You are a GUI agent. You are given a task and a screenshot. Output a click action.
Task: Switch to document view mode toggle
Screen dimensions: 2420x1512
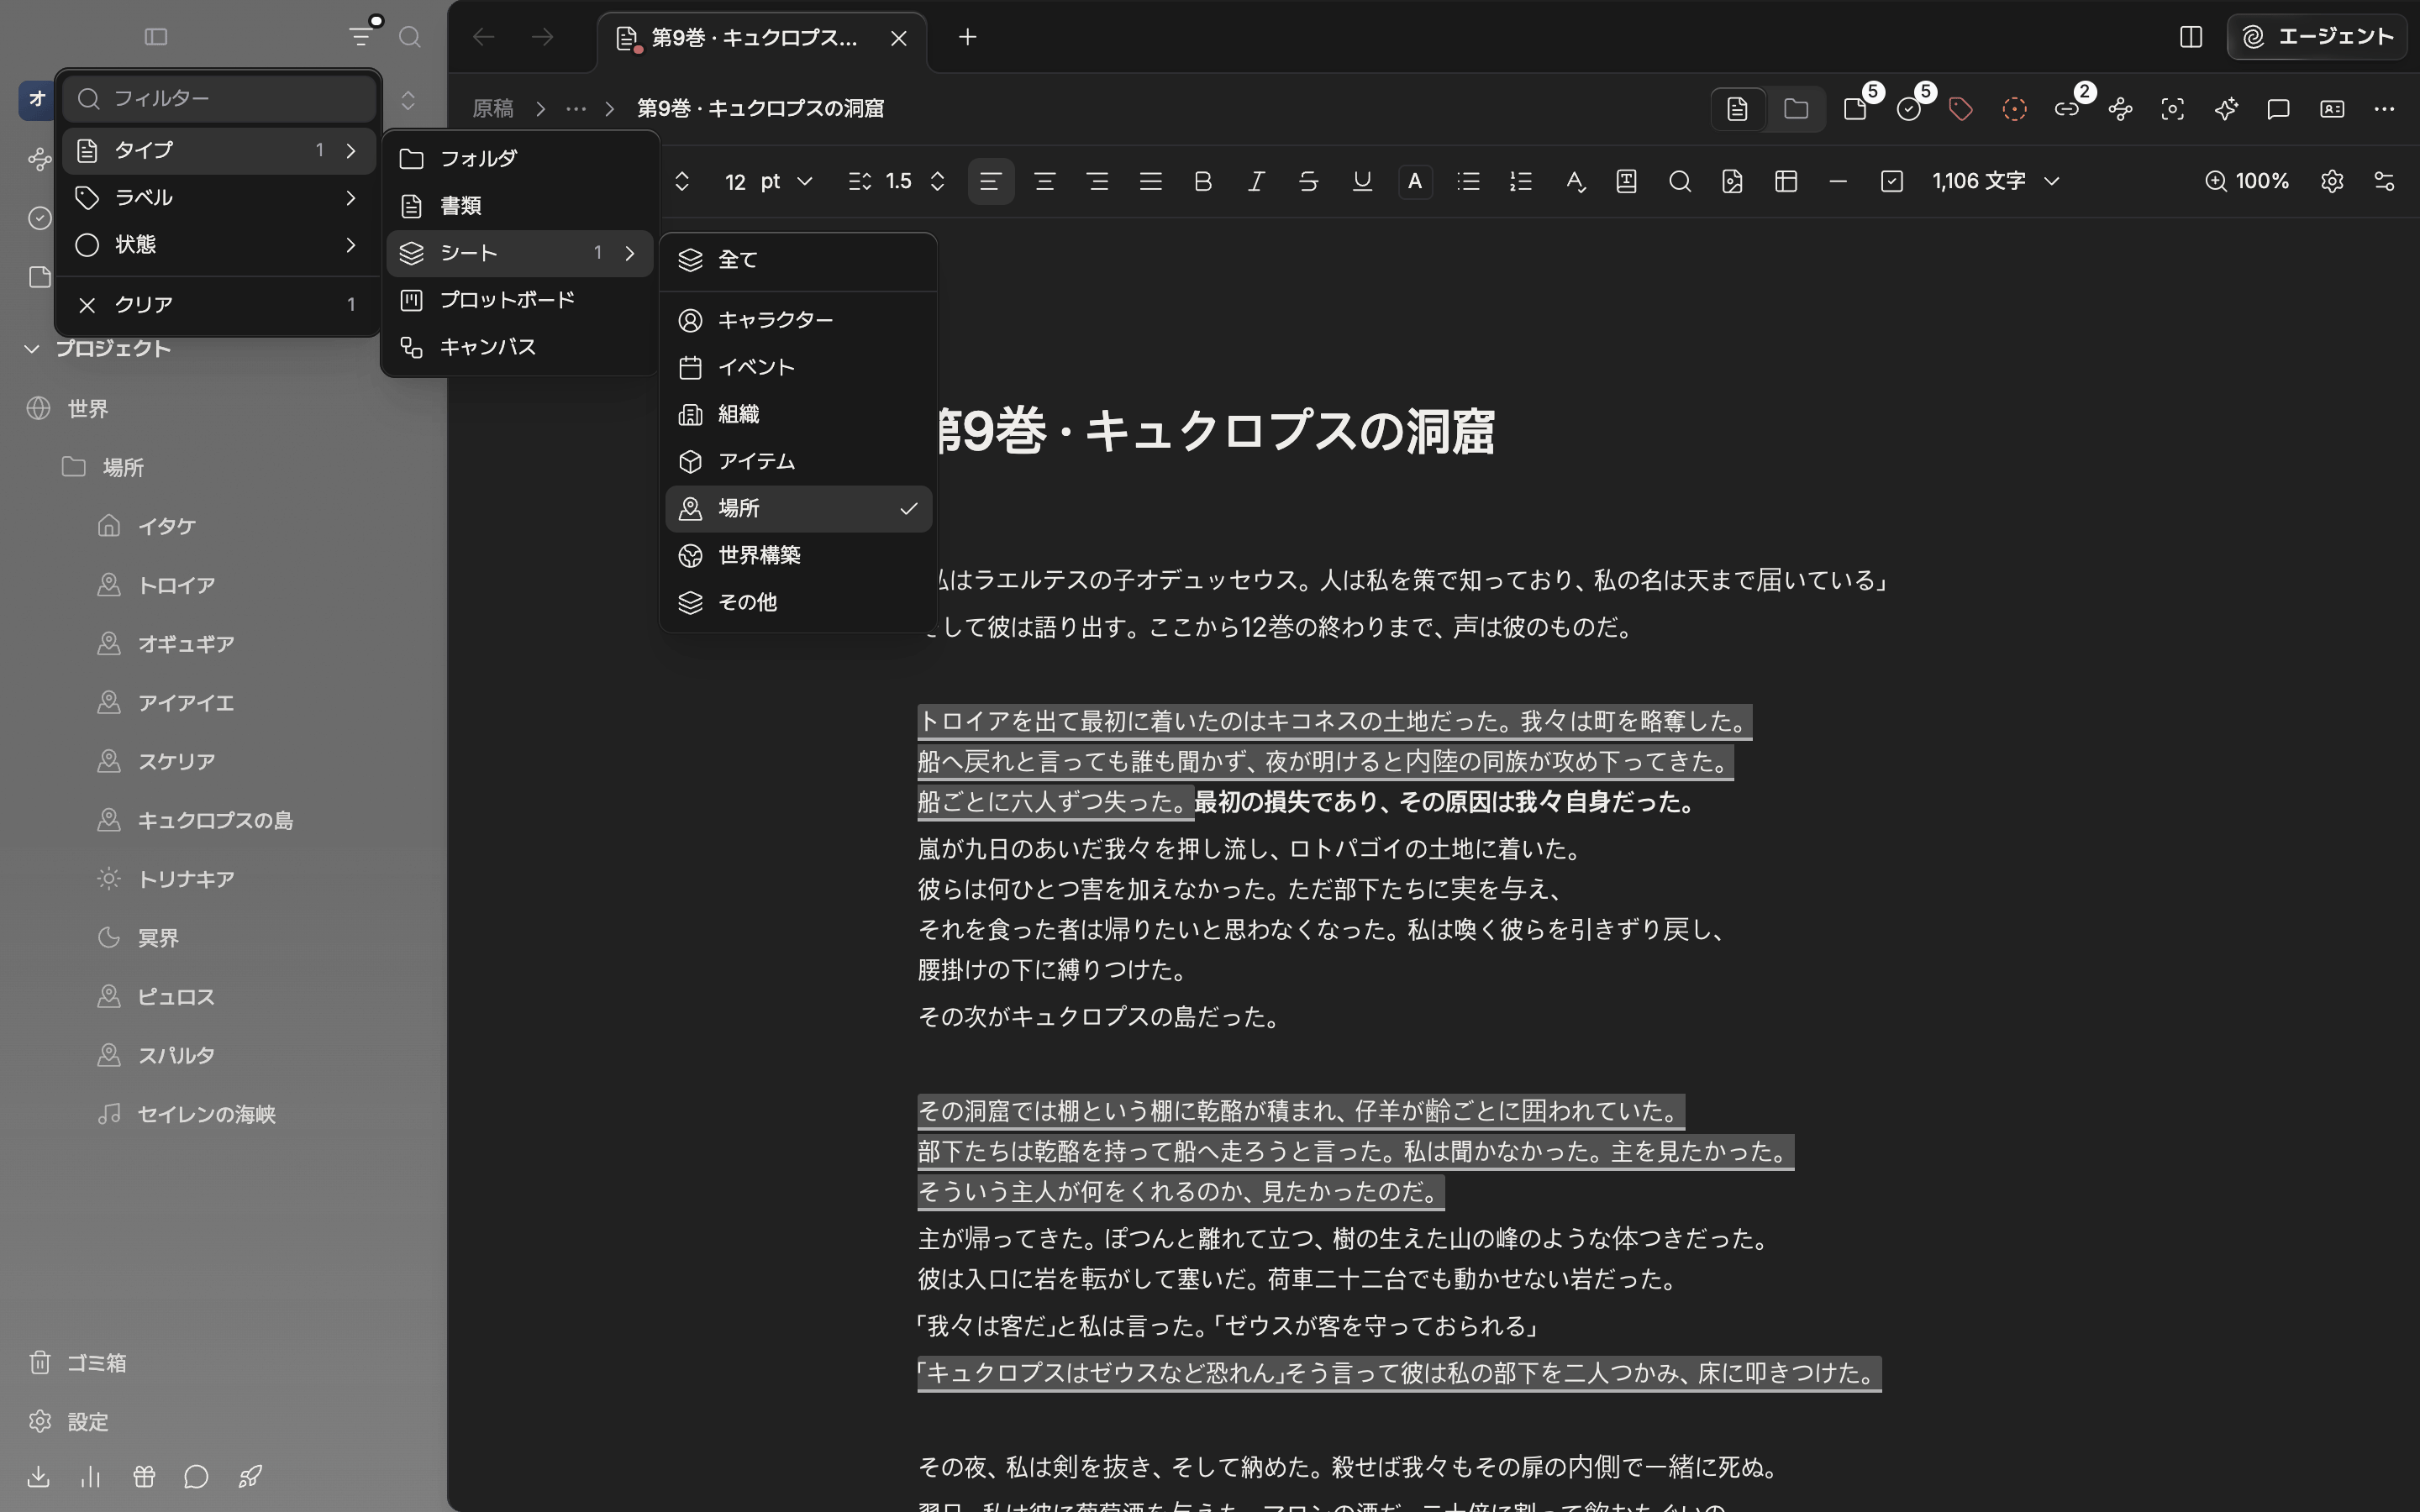(1738, 108)
